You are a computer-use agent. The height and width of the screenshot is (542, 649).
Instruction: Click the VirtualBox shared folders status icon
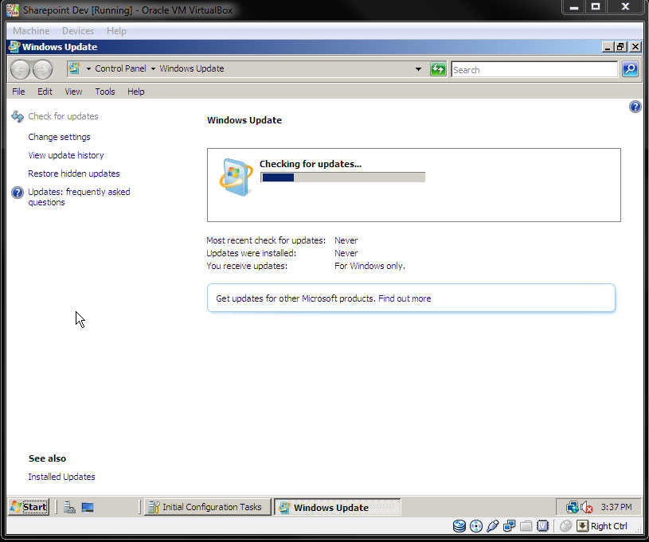tap(526, 526)
